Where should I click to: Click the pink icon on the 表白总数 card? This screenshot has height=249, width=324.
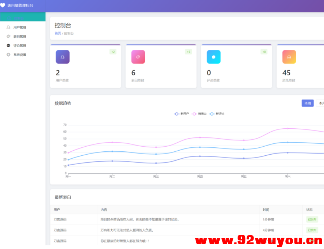click(138, 57)
